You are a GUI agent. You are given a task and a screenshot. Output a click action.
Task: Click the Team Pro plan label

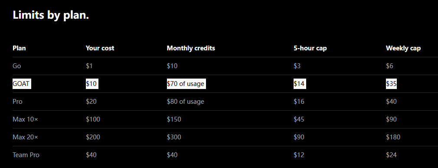coord(26,155)
